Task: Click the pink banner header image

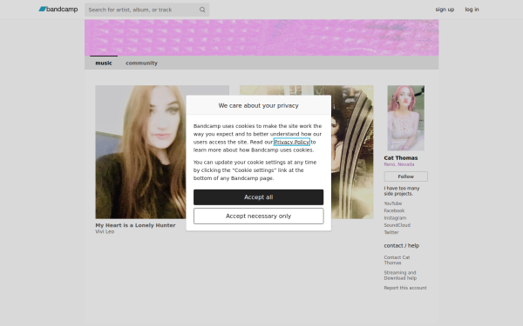Action: (261, 37)
